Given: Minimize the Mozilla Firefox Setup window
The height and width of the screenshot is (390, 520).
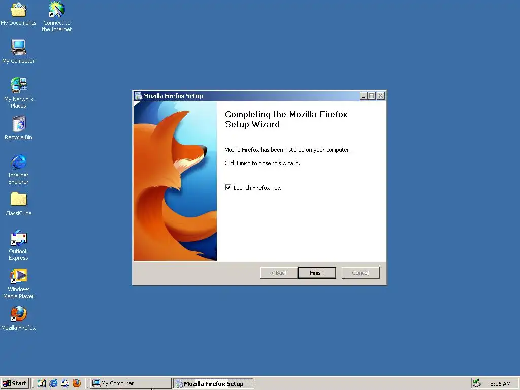Looking at the screenshot, I should 363,96.
